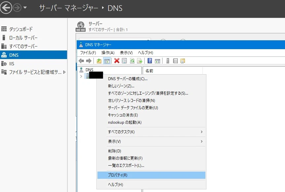
Task: Select the DNS root tree node
Action: point(89,70)
